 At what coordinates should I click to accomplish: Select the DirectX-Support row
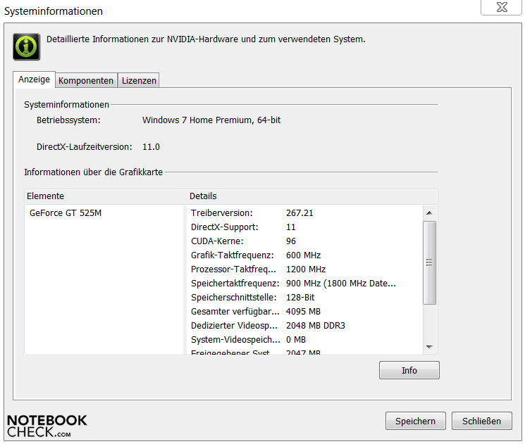coord(304,227)
